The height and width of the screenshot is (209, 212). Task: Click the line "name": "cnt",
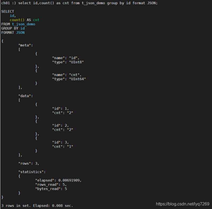click(x=67, y=75)
